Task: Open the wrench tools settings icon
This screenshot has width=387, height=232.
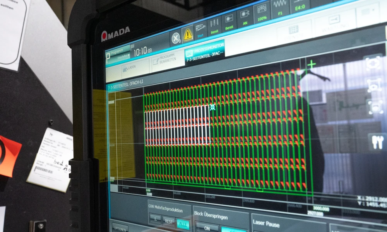Action: (378, 142)
